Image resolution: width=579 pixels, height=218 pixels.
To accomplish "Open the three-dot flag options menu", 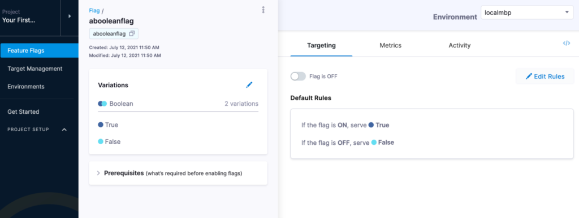I will [263, 10].
